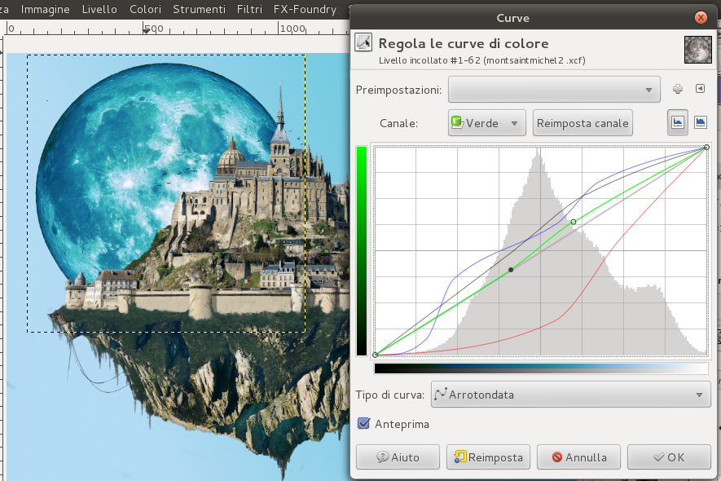The width and height of the screenshot is (721, 481).
Task: Toggle the Anteprima preview checkbox
Action: (x=363, y=423)
